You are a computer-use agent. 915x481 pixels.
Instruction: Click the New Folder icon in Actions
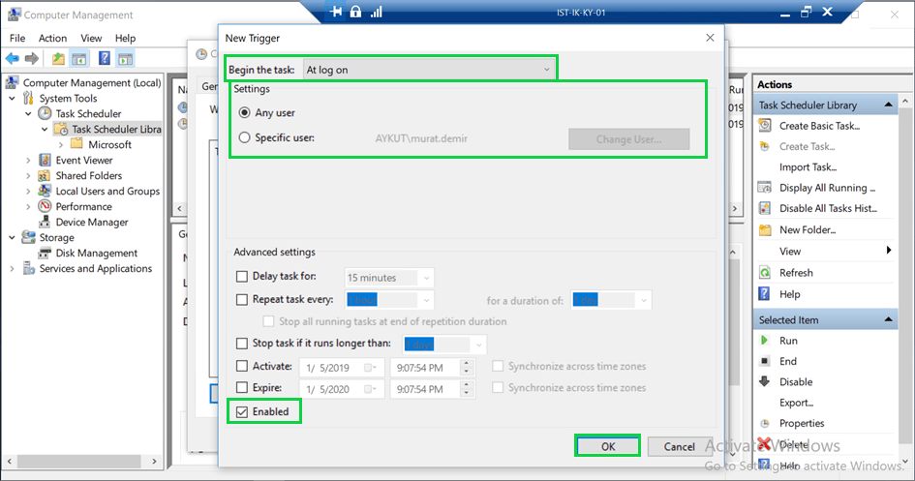click(765, 230)
